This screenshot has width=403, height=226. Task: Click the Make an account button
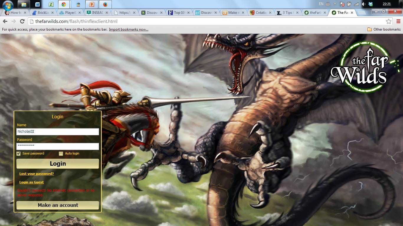point(58,205)
